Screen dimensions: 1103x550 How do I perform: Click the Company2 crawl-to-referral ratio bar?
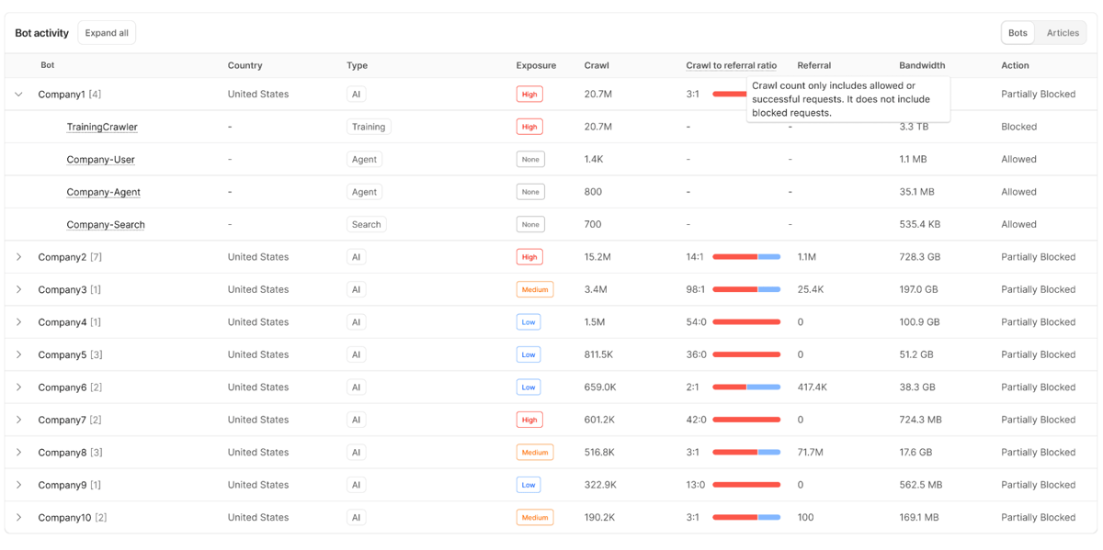point(746,257)
